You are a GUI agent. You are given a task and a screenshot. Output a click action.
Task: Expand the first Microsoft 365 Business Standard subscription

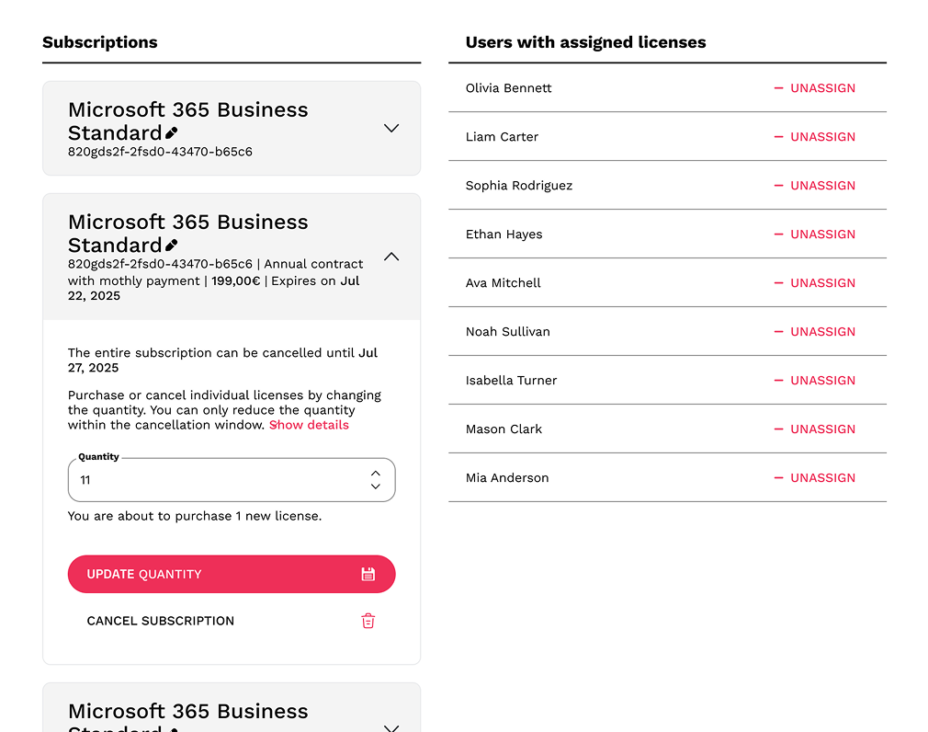[x=391, y=128]
